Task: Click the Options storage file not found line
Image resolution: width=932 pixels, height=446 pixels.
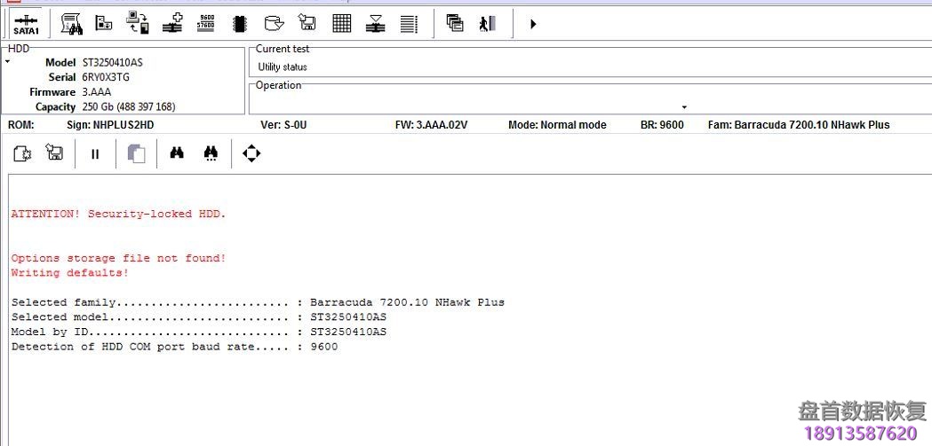Action: tap(118, 259)
